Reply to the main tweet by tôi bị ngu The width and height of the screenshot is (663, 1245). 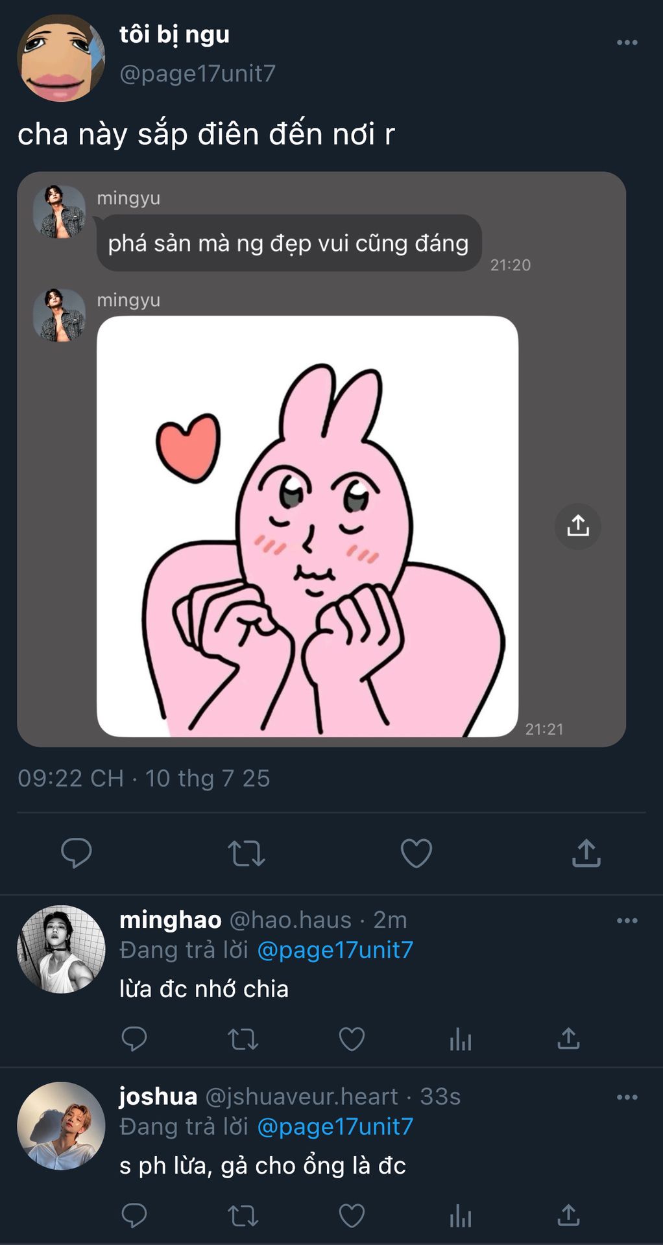click(77, 853)
